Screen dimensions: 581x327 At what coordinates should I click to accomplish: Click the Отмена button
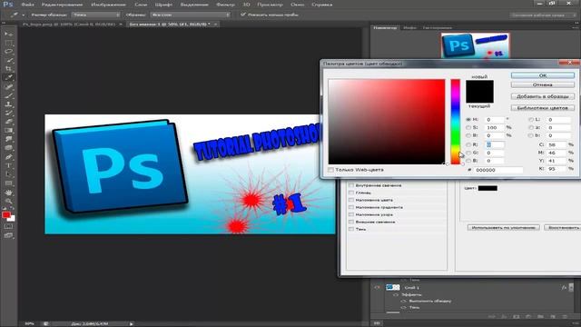[543, 84]
